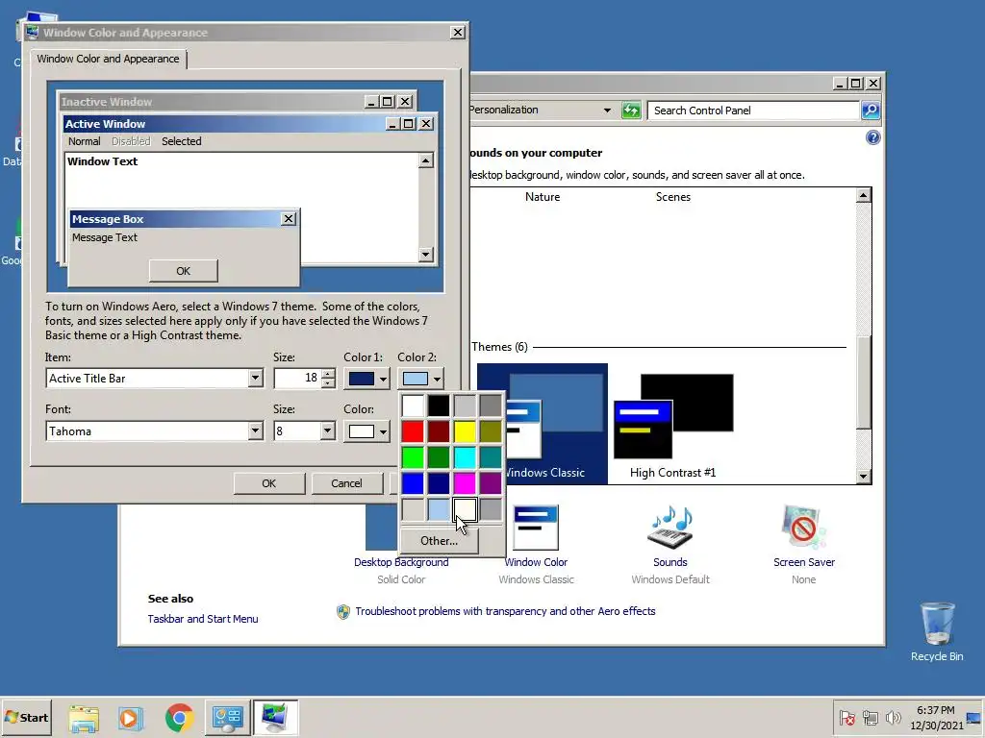
Task: Click Window Text in preview area
Action: coord(102,161)
